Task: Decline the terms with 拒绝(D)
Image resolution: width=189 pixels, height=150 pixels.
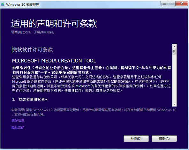Action: click(136, 139)
